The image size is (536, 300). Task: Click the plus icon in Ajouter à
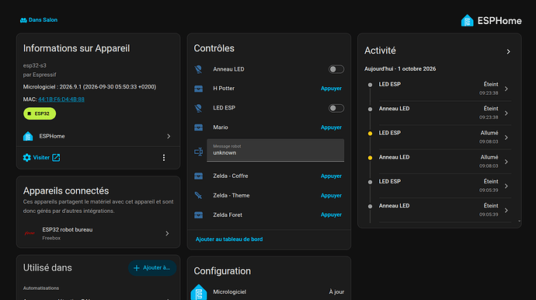click(137, 268)
